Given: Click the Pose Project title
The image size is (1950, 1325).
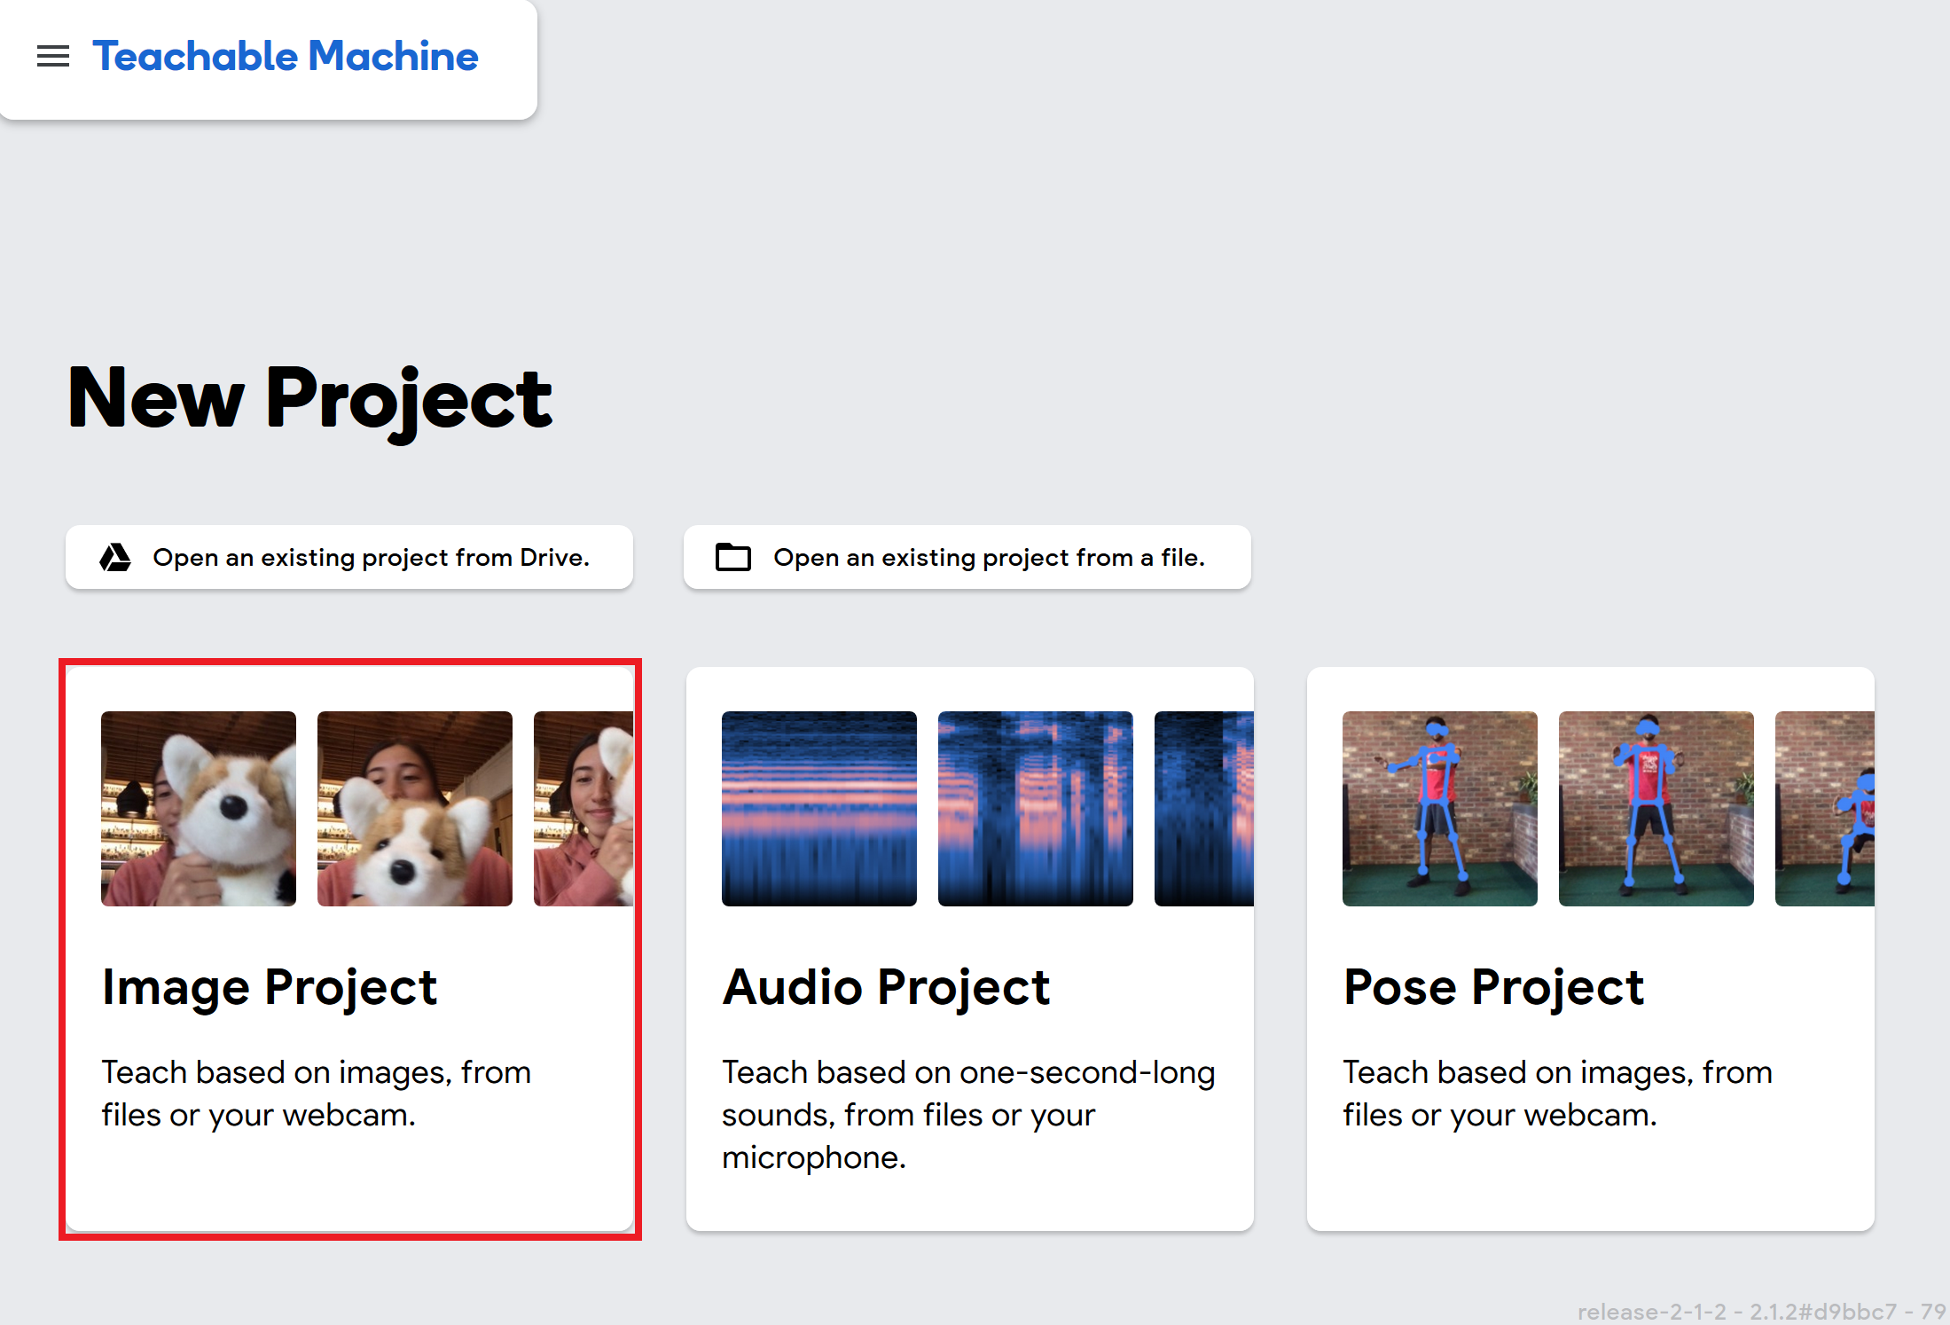Looking at the screenshot, I should (x=1492, y=987).
